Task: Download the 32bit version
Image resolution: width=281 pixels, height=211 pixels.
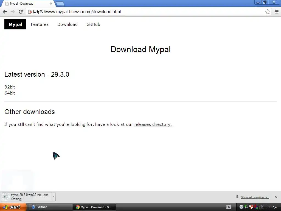Action: (x=10, y=87)
